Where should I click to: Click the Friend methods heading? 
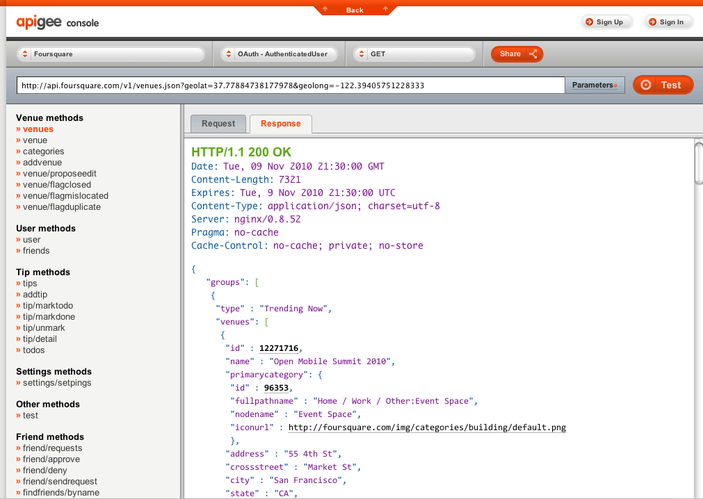point(50,437)
